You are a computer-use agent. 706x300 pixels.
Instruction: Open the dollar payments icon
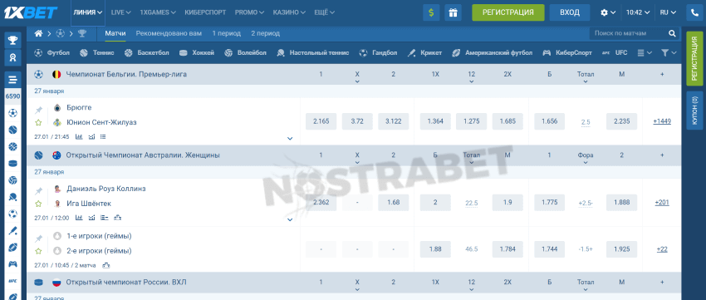[x=431, y=12]
